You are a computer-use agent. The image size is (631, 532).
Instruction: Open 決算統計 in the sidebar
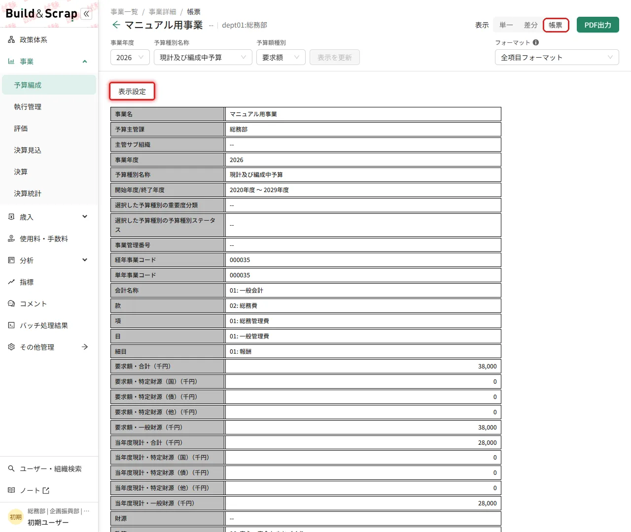coord(49,194)
